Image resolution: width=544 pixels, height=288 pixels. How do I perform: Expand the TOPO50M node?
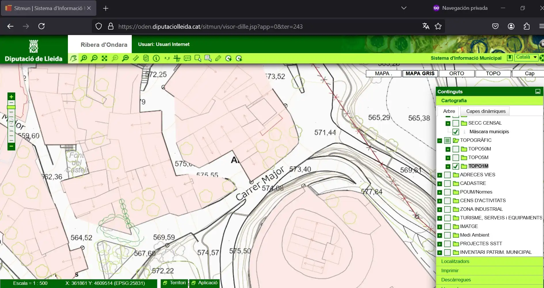tap(448, 149)
